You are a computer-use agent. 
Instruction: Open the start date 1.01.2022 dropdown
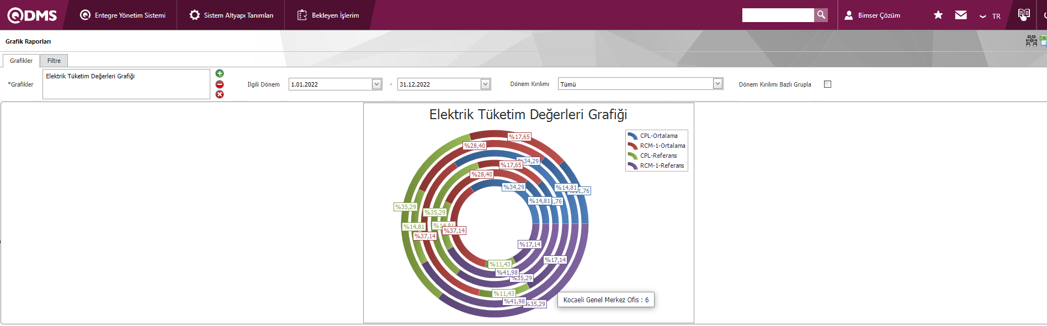point(376,84)
